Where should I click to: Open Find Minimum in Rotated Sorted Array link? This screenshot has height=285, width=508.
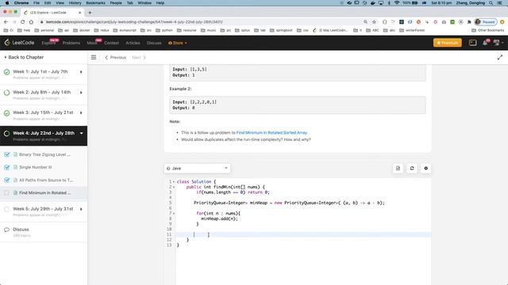coord(271,133)
